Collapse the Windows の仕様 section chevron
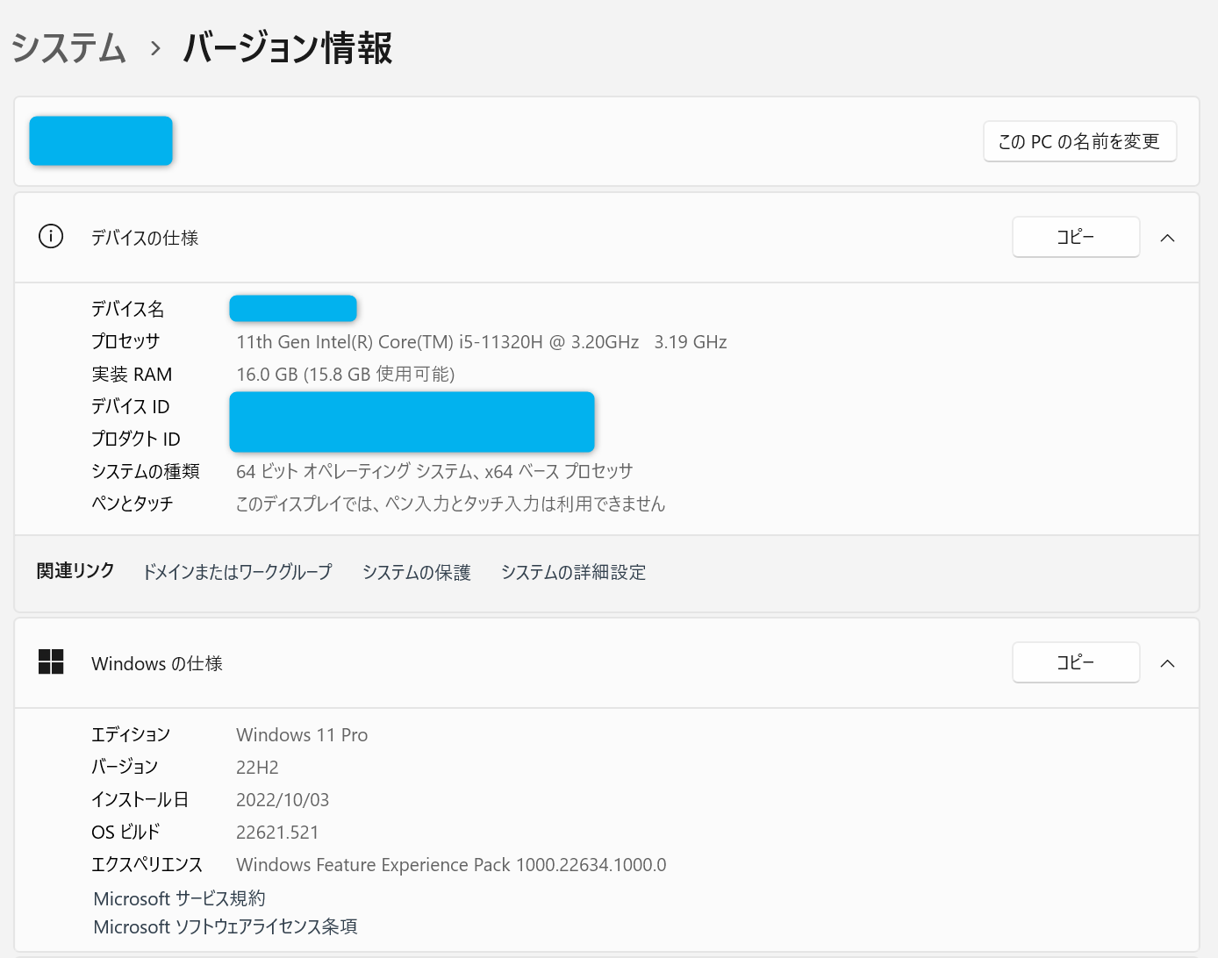Image resolution: width=1218 pixels, height=958 pixels. (1167, 663)
